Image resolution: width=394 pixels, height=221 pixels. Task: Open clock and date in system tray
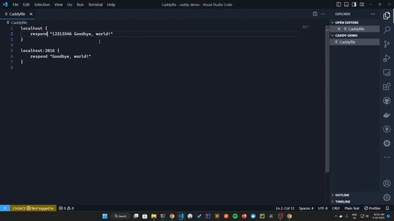(x=379, y=216)
